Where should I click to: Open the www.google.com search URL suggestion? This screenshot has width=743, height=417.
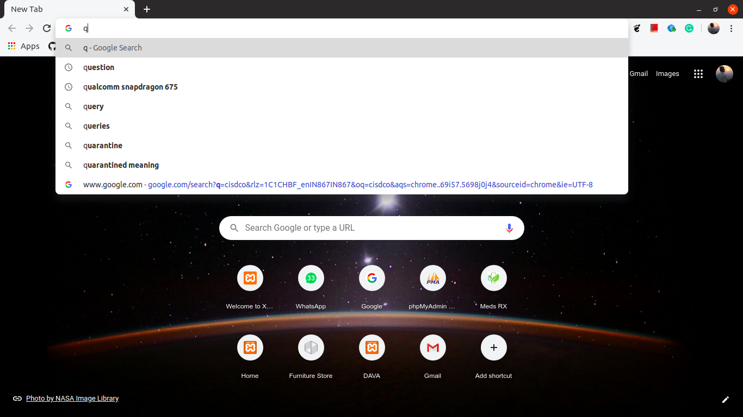tap(342, 185)
